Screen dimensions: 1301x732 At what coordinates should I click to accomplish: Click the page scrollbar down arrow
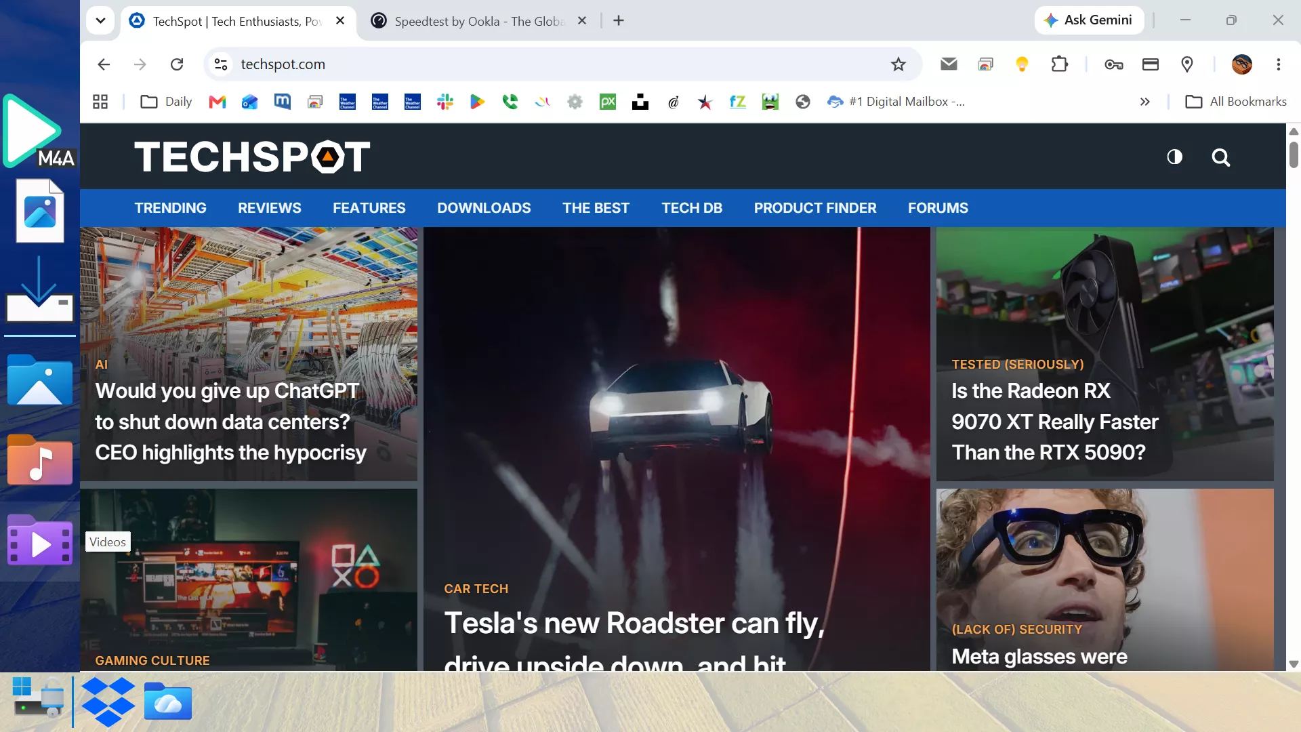pyautogui.click(x=1294, y=664)
